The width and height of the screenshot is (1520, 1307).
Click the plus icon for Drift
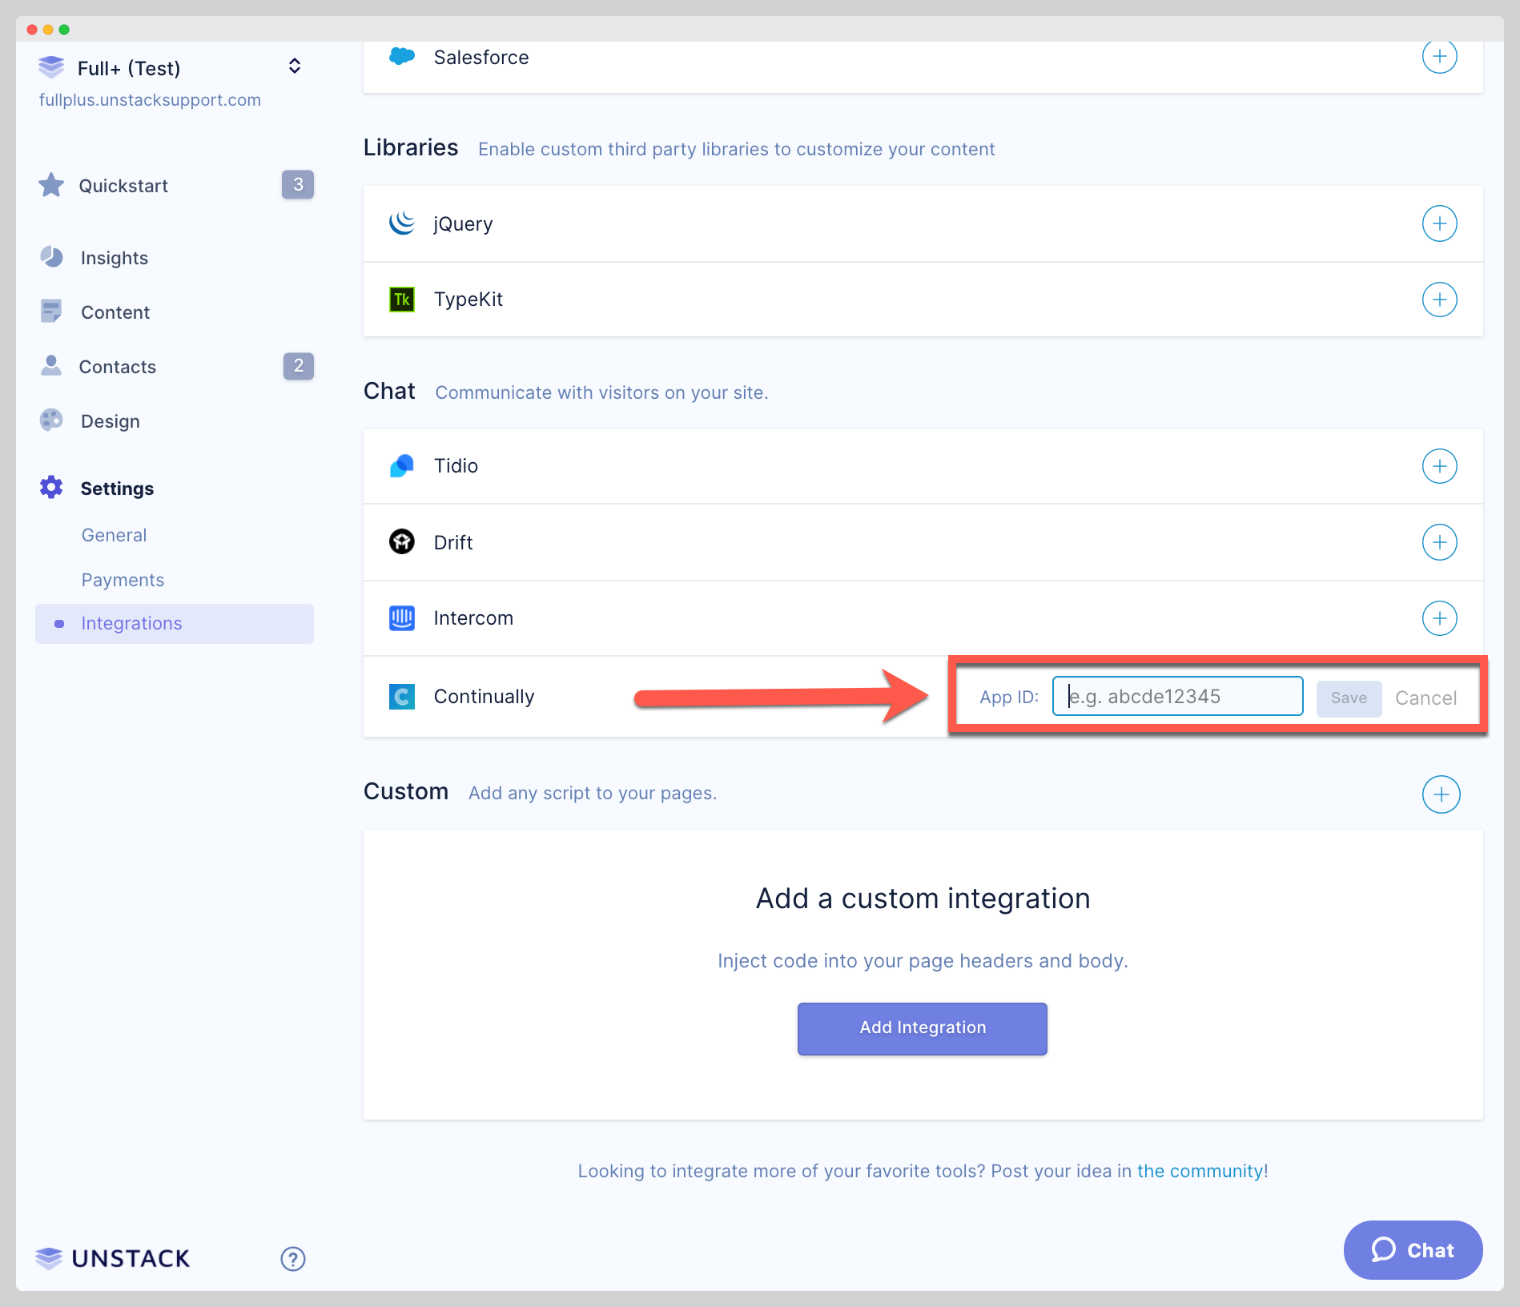click(1438, 542)
